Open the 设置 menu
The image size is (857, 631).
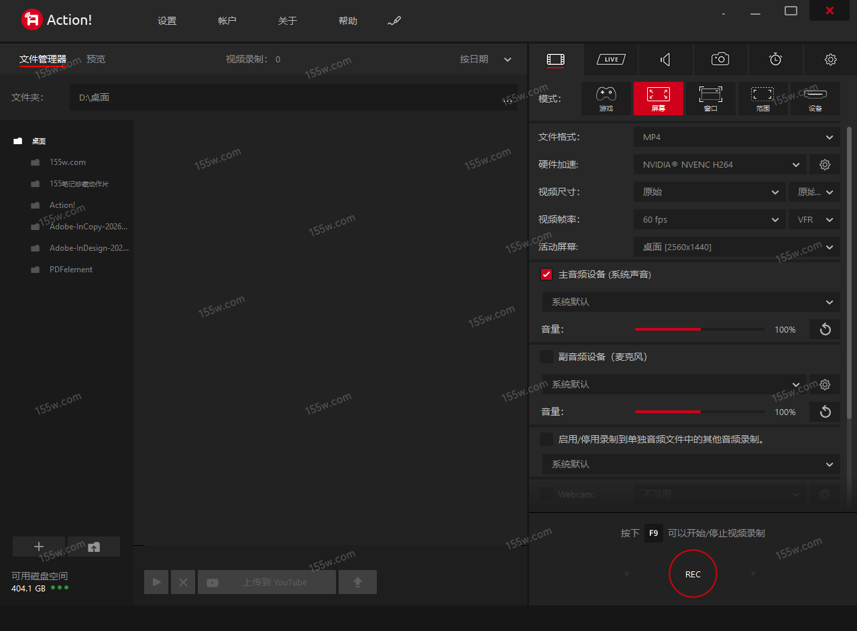[x=167, y=21]
